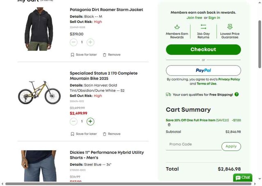The image size is (262, 186).
Task: Open evo's Privacy Policy link
Action: [229, 79]
